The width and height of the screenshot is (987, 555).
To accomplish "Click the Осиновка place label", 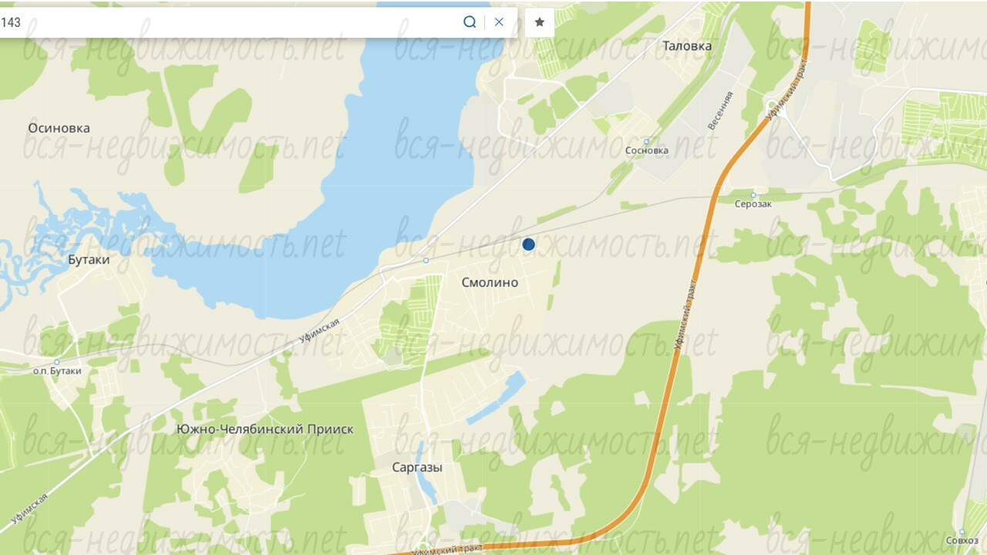I will click(59, 128).
